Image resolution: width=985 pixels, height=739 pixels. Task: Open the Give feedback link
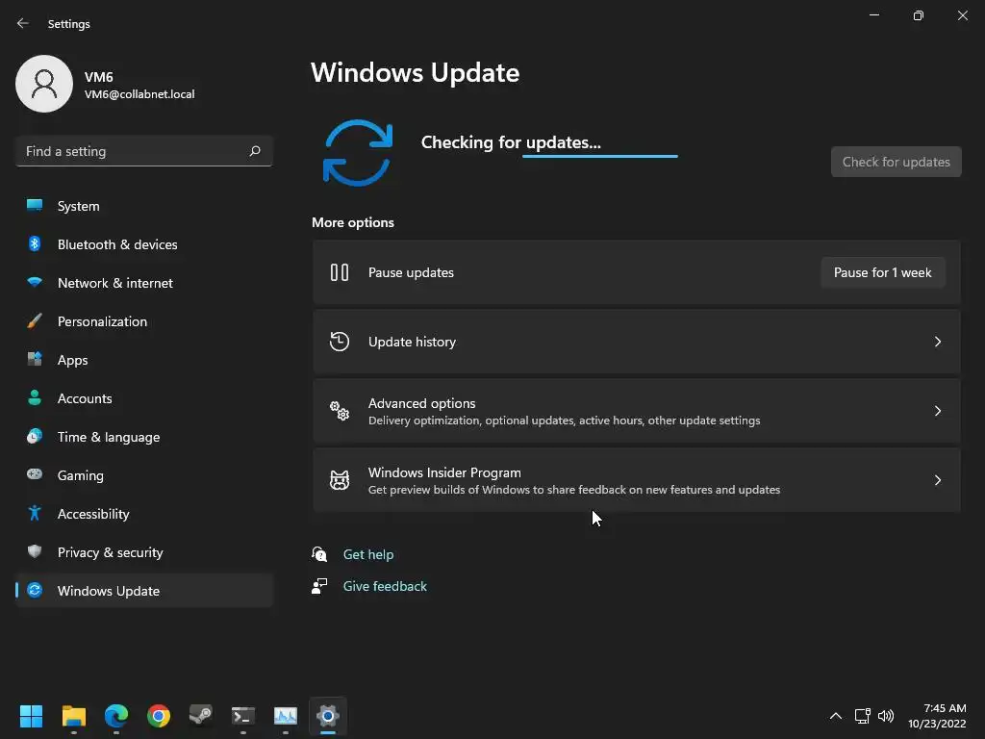[x=385, y=586]
